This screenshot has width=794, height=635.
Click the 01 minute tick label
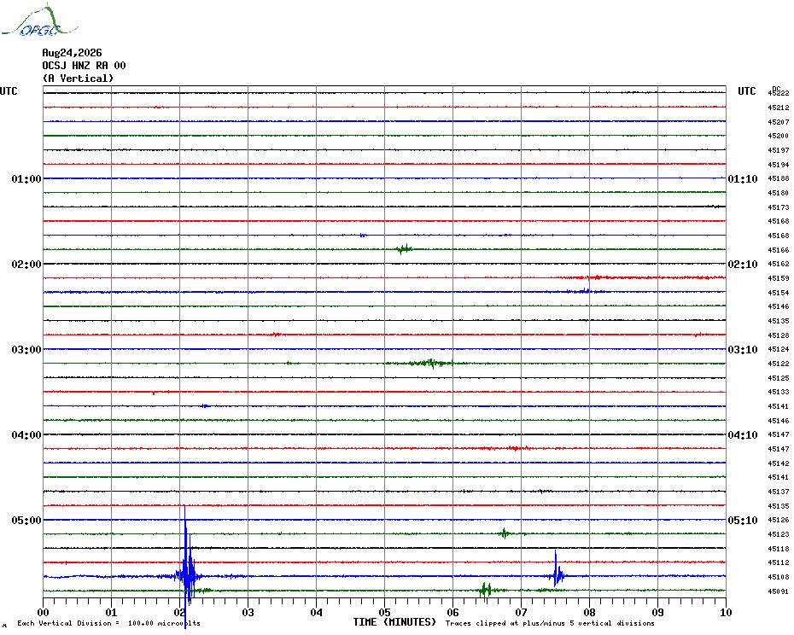111,612
